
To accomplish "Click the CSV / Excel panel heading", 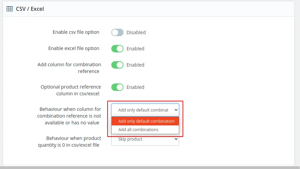I will coord(30,9).
